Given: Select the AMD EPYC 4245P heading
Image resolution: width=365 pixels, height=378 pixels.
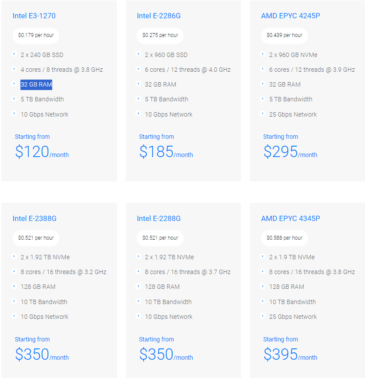Looking at the screenshot, I should coord(291,16).
